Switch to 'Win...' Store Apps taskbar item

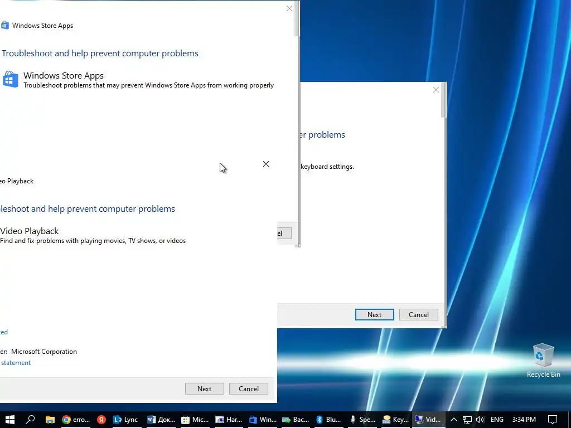click(263, 420)
